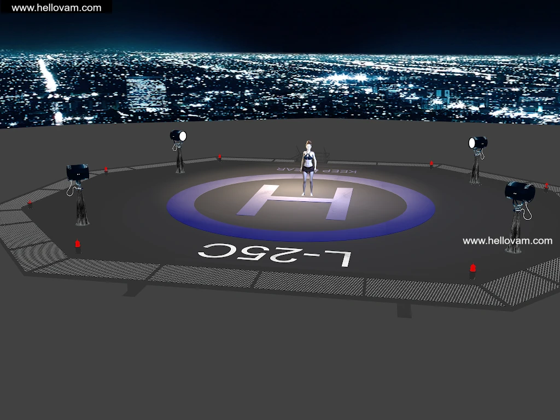Select the lit spotlight at the back left
This screenshot has height=420, width=560.
pos(178,136)
